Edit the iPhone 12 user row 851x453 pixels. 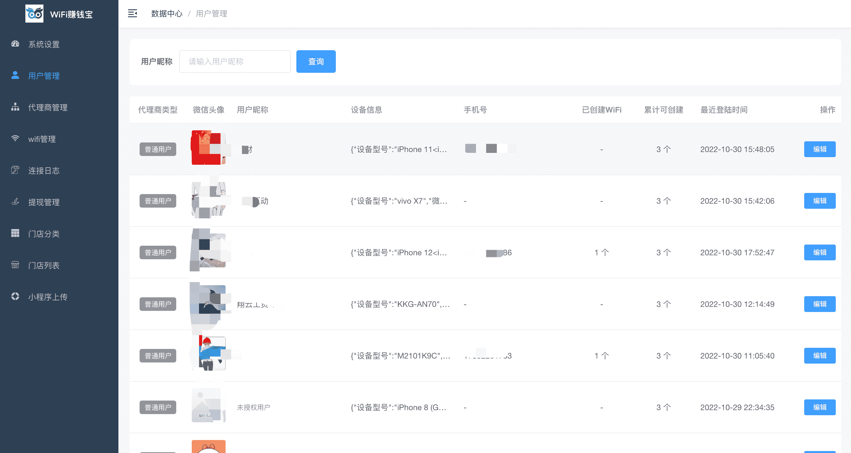pyautogui.click(x=820, y=252)
